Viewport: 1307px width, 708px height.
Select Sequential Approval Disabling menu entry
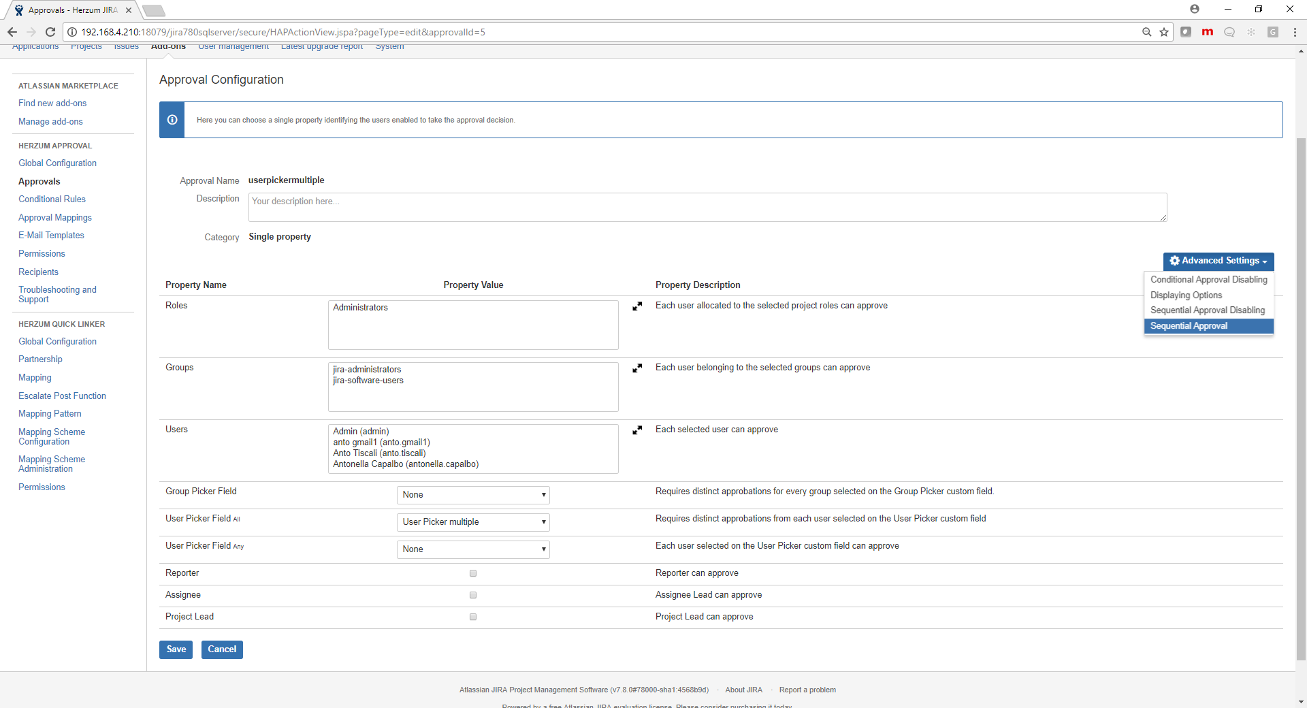[1209, 310]
